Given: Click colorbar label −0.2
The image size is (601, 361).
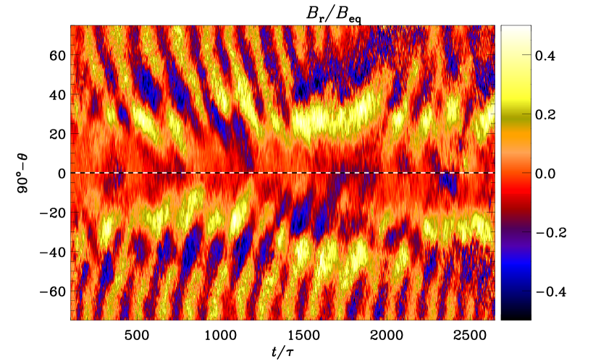Looking at the screenshot, I should tap(550, 232).
